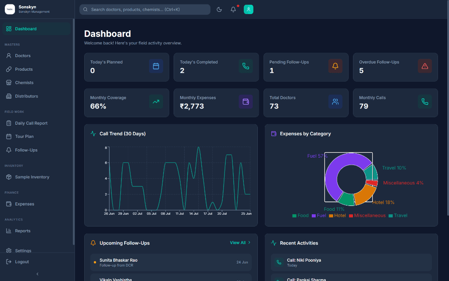Click the Monthly Expenses wallet icon
Screen dimensions: 449x281
click(x=246, y=102)
